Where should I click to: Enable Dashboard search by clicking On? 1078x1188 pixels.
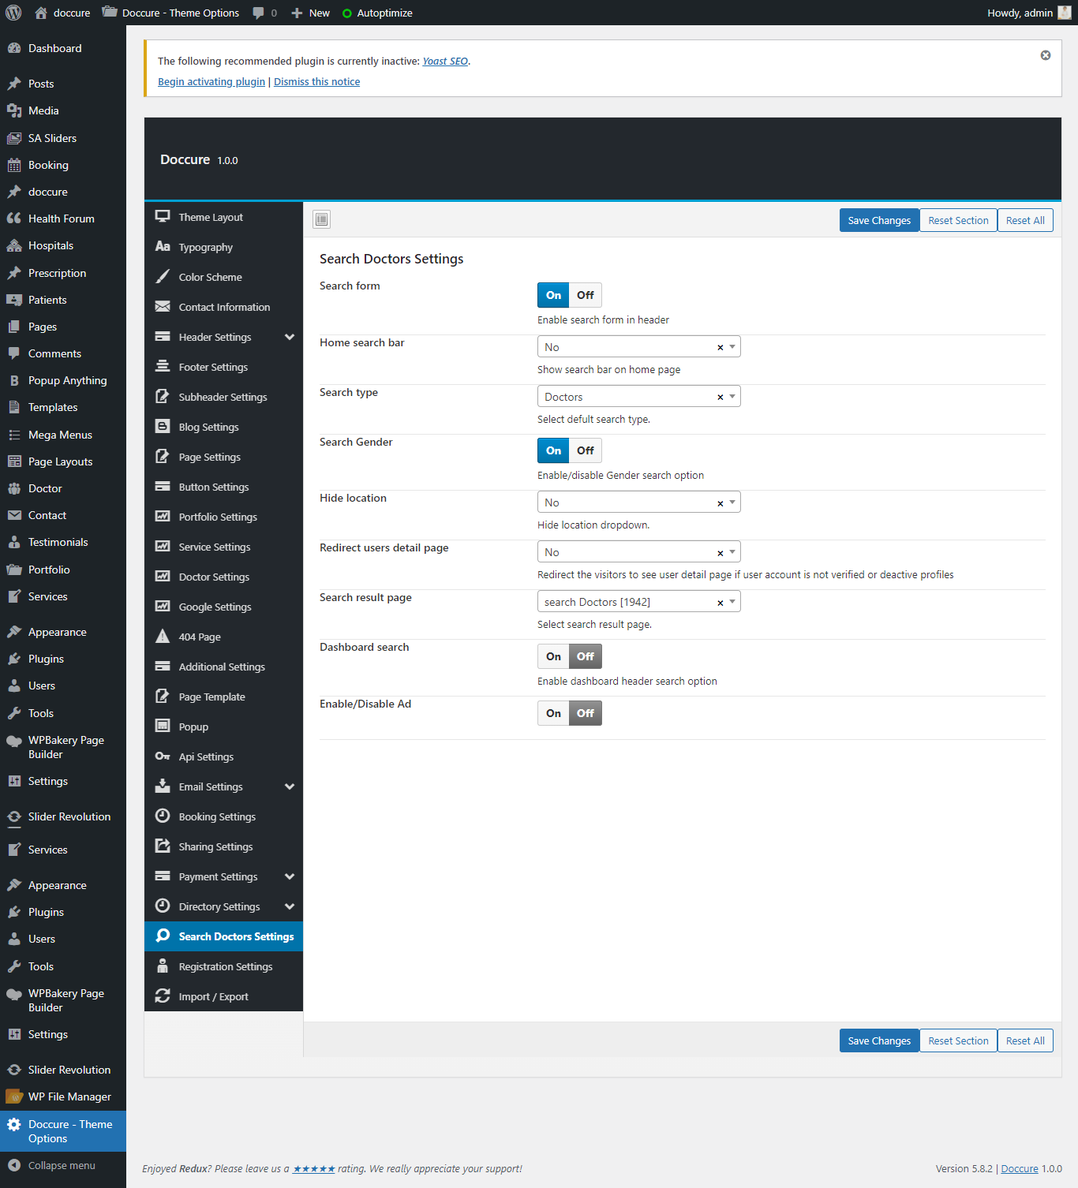pos(553,656)
